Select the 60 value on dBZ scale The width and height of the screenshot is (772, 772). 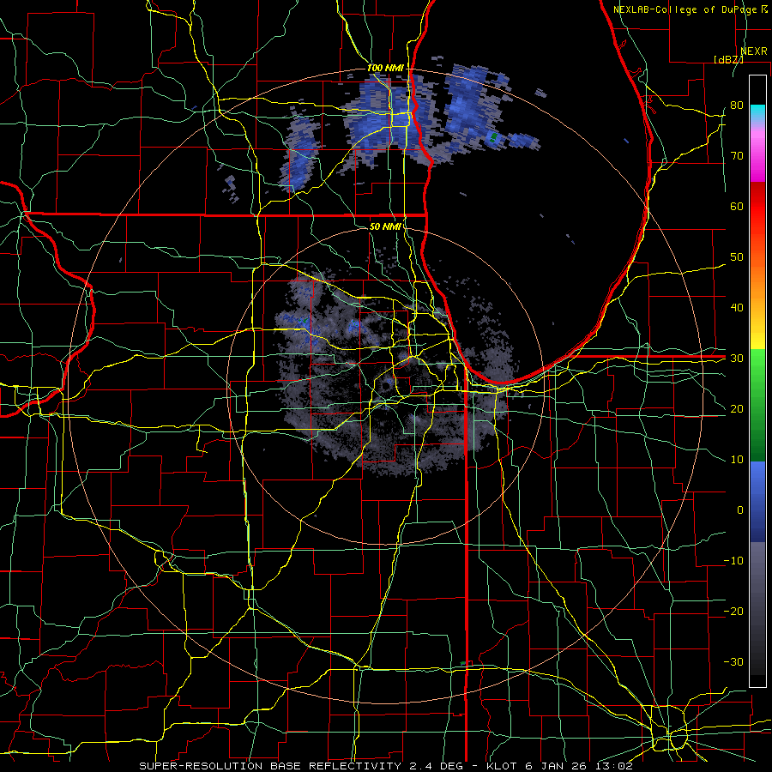[737, 206]
